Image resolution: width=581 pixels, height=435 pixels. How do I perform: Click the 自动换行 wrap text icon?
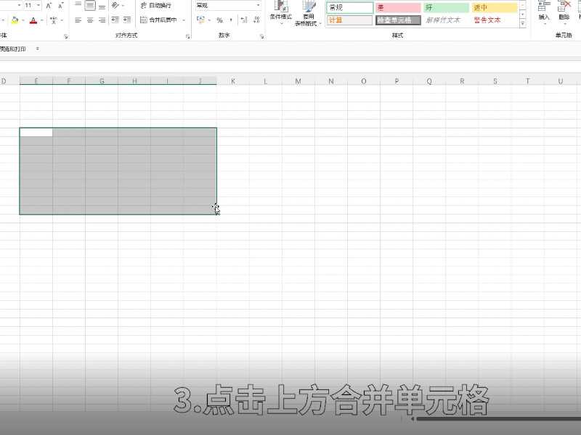click(145, 4)
